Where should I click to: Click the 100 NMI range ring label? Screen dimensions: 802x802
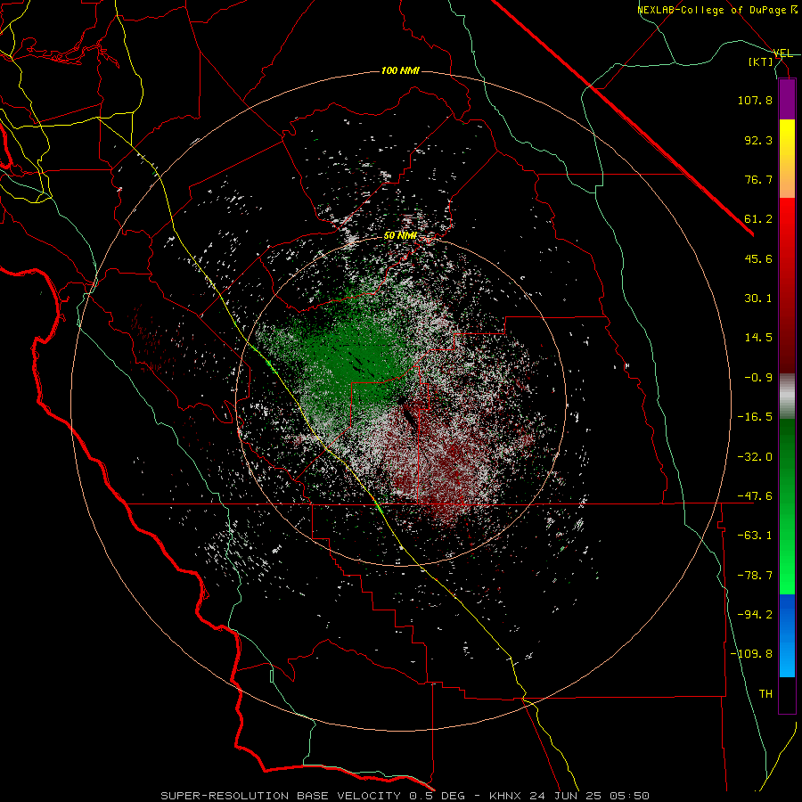(x=400, y=70)
